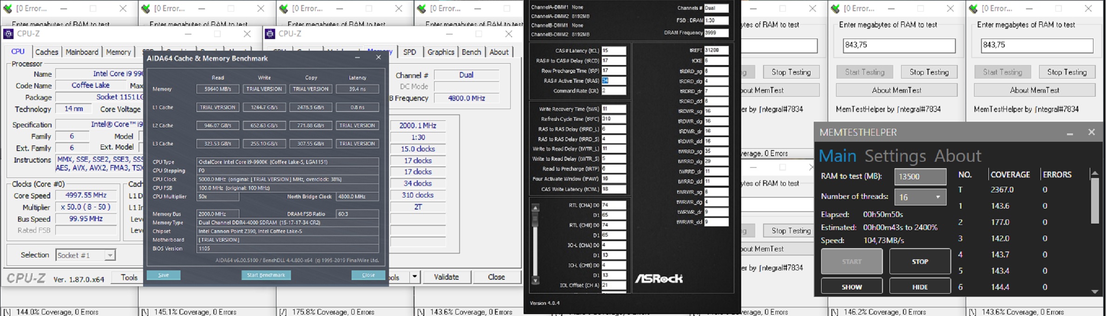Image resolution: width=1106 pixels, height=316 pixels.
Task: Click the Close button in AIDA64 benchmark
Action: (368, 275)
